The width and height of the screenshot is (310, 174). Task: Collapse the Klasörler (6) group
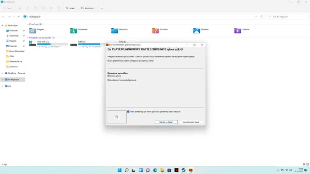pos(28,24)
